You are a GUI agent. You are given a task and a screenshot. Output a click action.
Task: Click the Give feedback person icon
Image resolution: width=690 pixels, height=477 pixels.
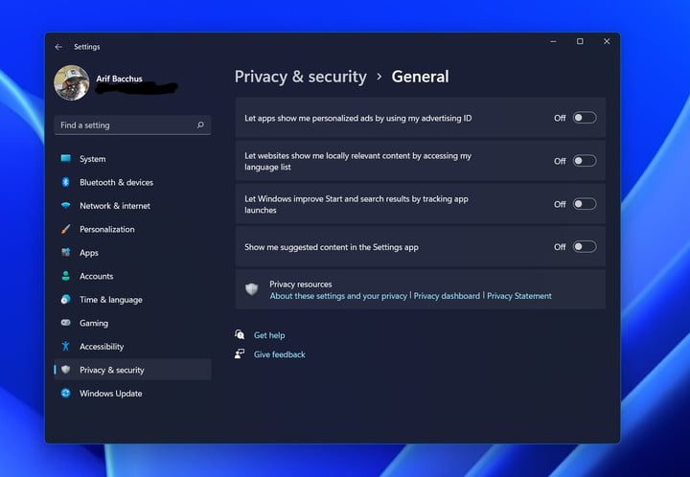(240, 353)
